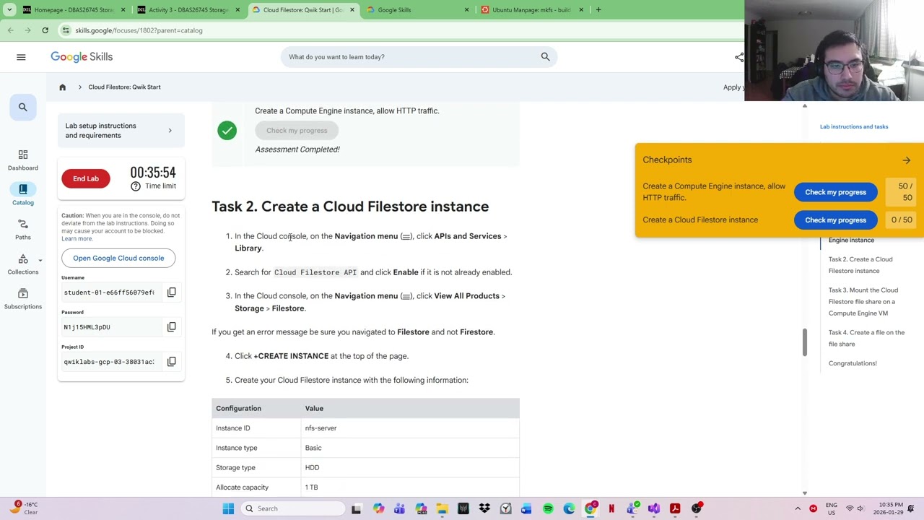Open the sidebar search icon

click(23, 107)
